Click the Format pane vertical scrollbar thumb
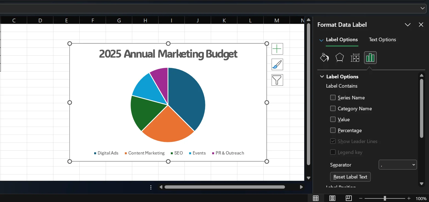429x202 pixels. 422,108
